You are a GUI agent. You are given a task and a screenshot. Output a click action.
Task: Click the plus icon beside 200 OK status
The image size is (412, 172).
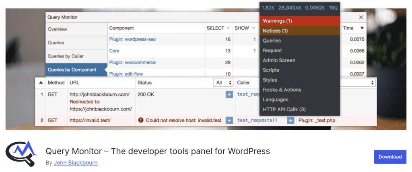(229, 94)
